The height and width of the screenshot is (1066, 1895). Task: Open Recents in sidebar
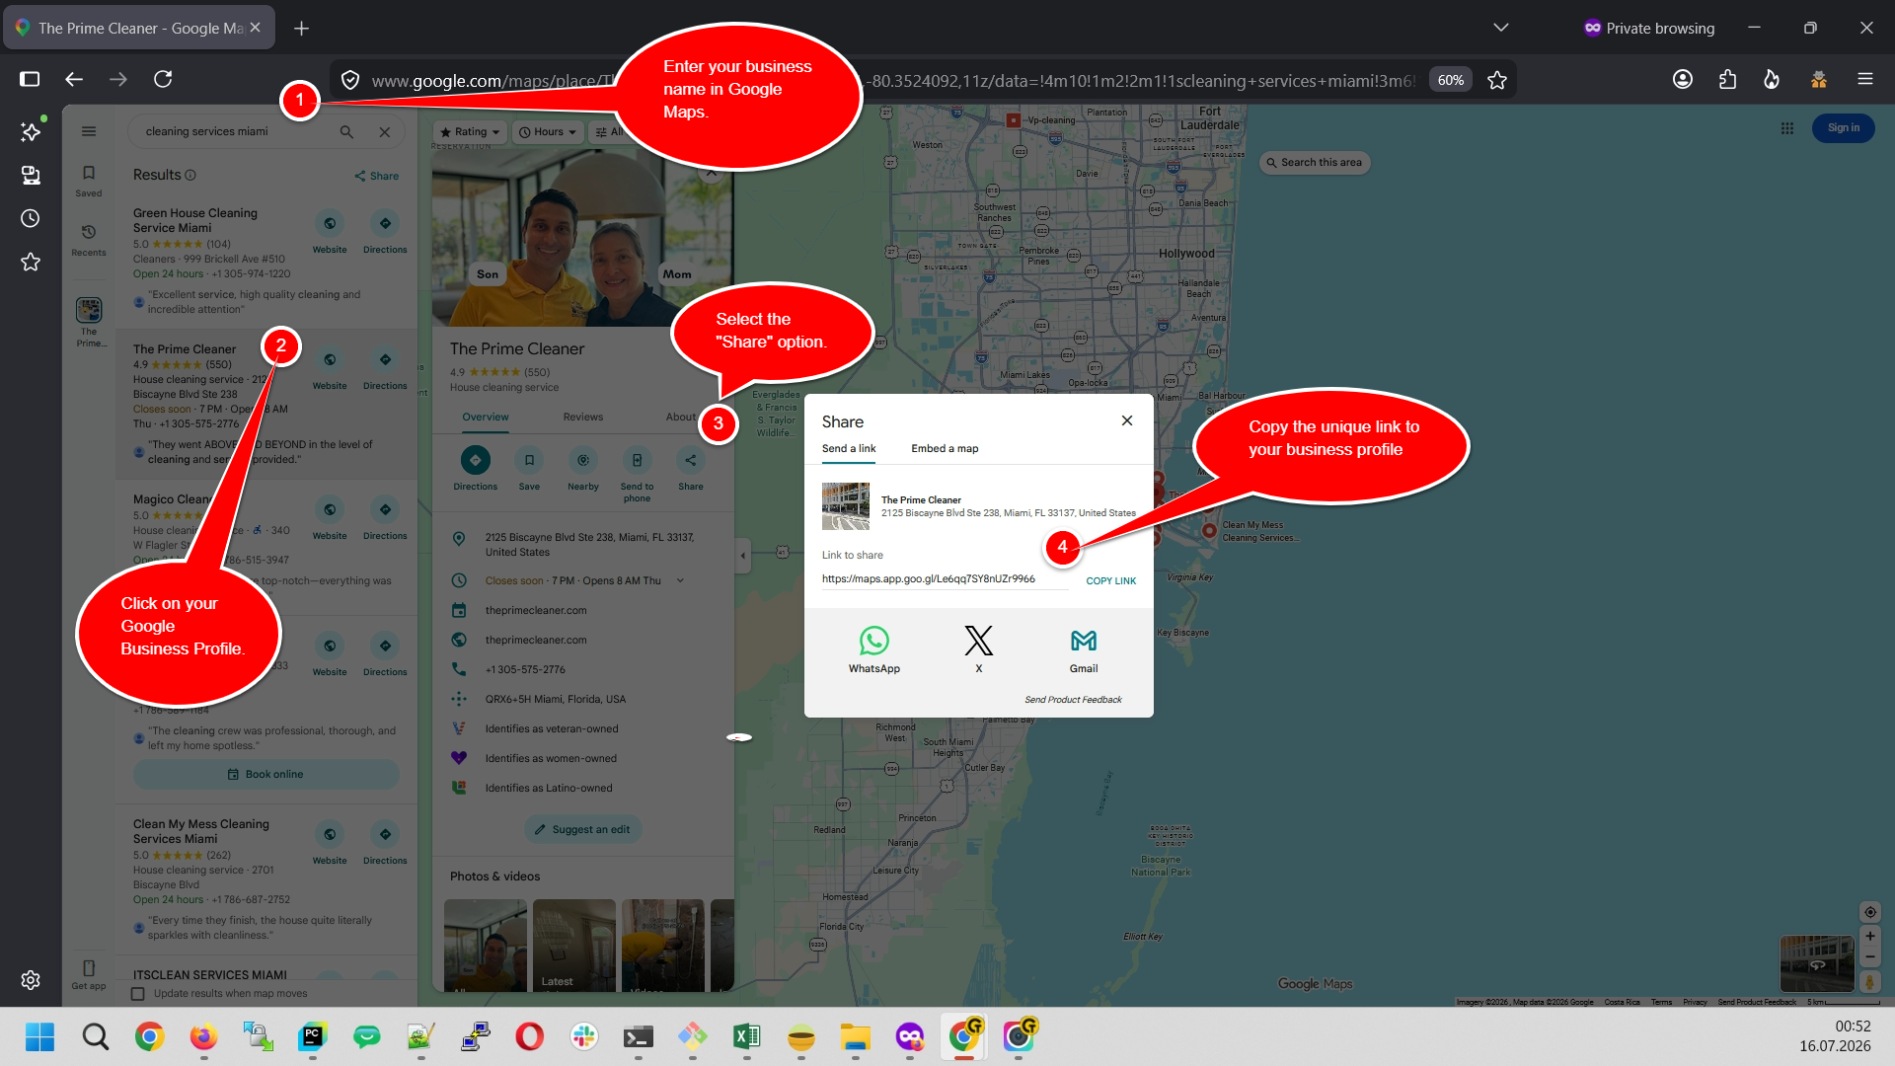click(89, 240)
